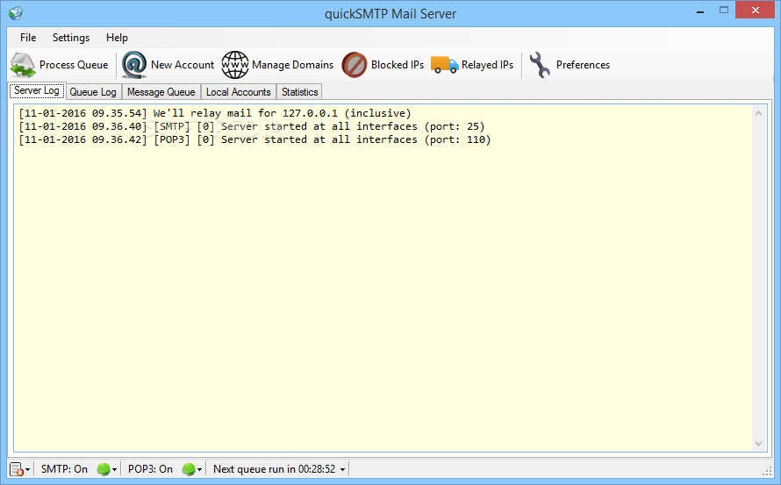Expand the POP3 status dropdown arrow
The width and height of the screenshot is (781, 485).
point(200,469)
